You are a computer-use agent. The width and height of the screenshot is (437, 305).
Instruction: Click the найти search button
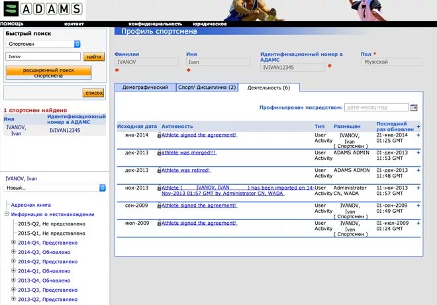[x=94, y=56]
